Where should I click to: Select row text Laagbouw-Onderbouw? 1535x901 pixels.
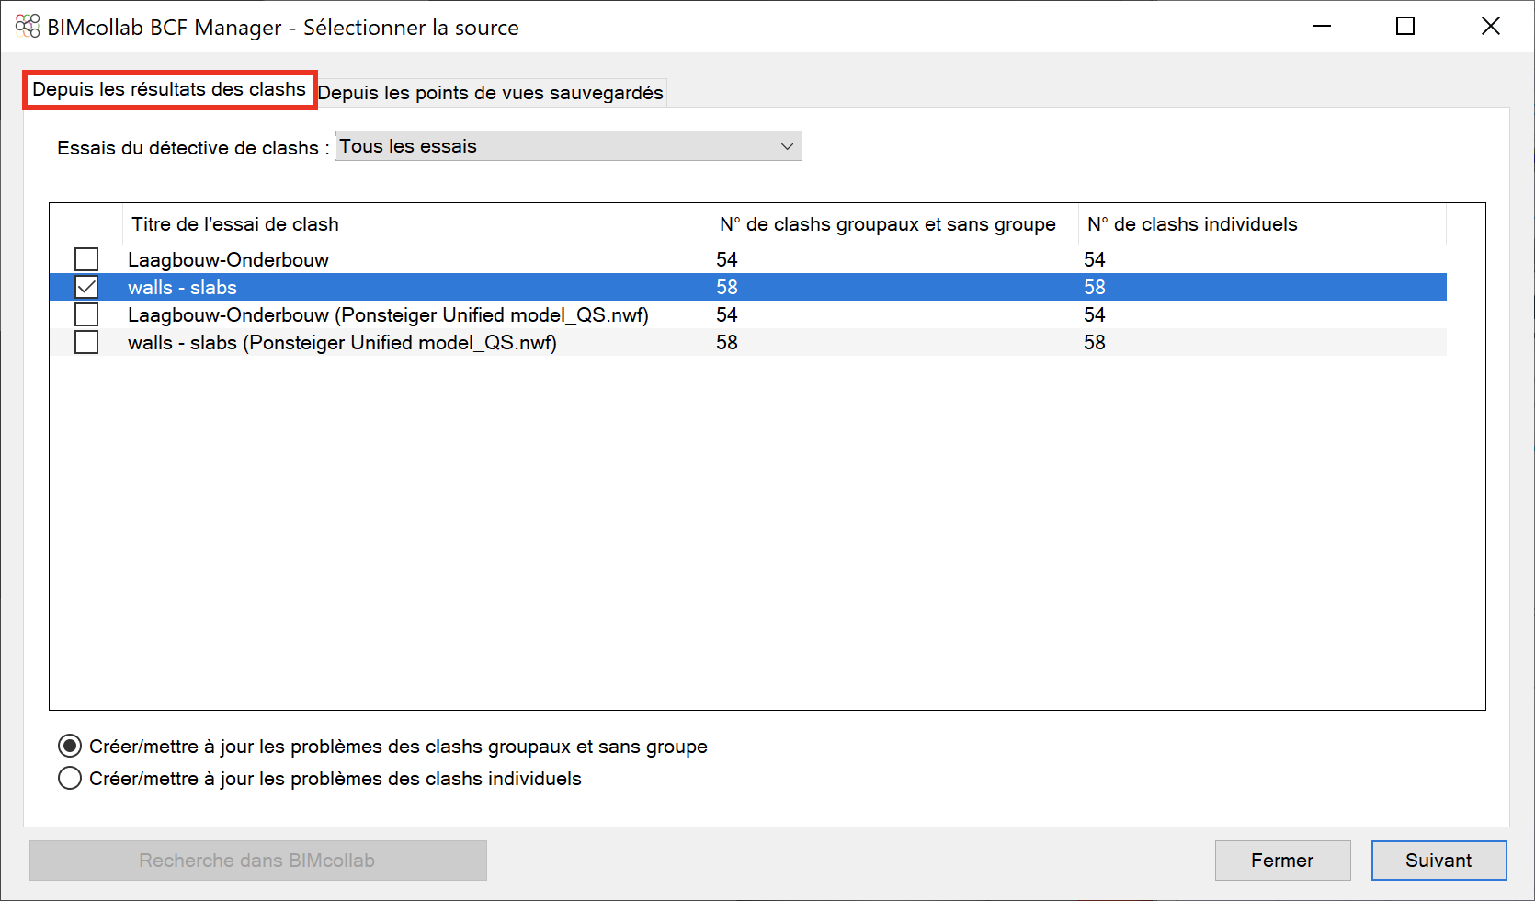coord(228,259)
